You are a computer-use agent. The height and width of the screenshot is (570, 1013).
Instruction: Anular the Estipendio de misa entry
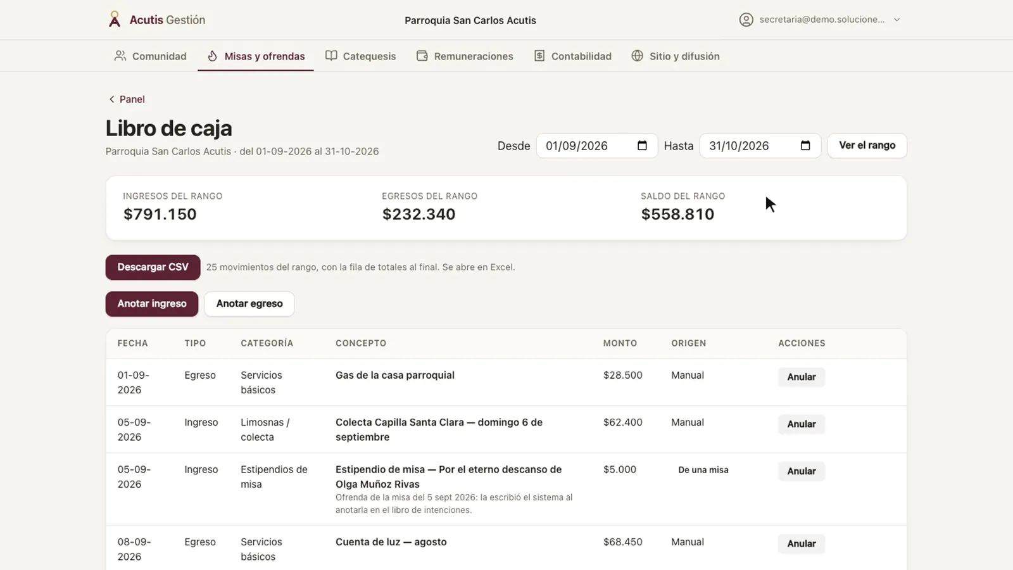(x=802, y=471)
